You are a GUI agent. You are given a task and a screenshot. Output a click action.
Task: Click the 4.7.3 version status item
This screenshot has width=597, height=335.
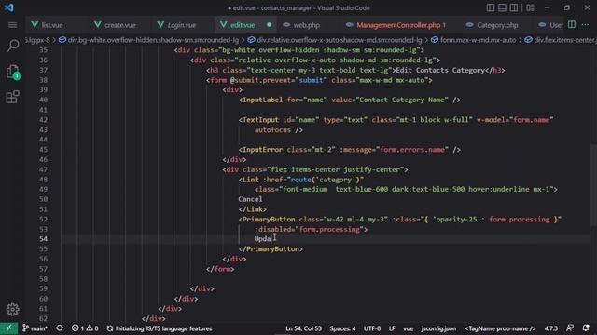[551, 328]
